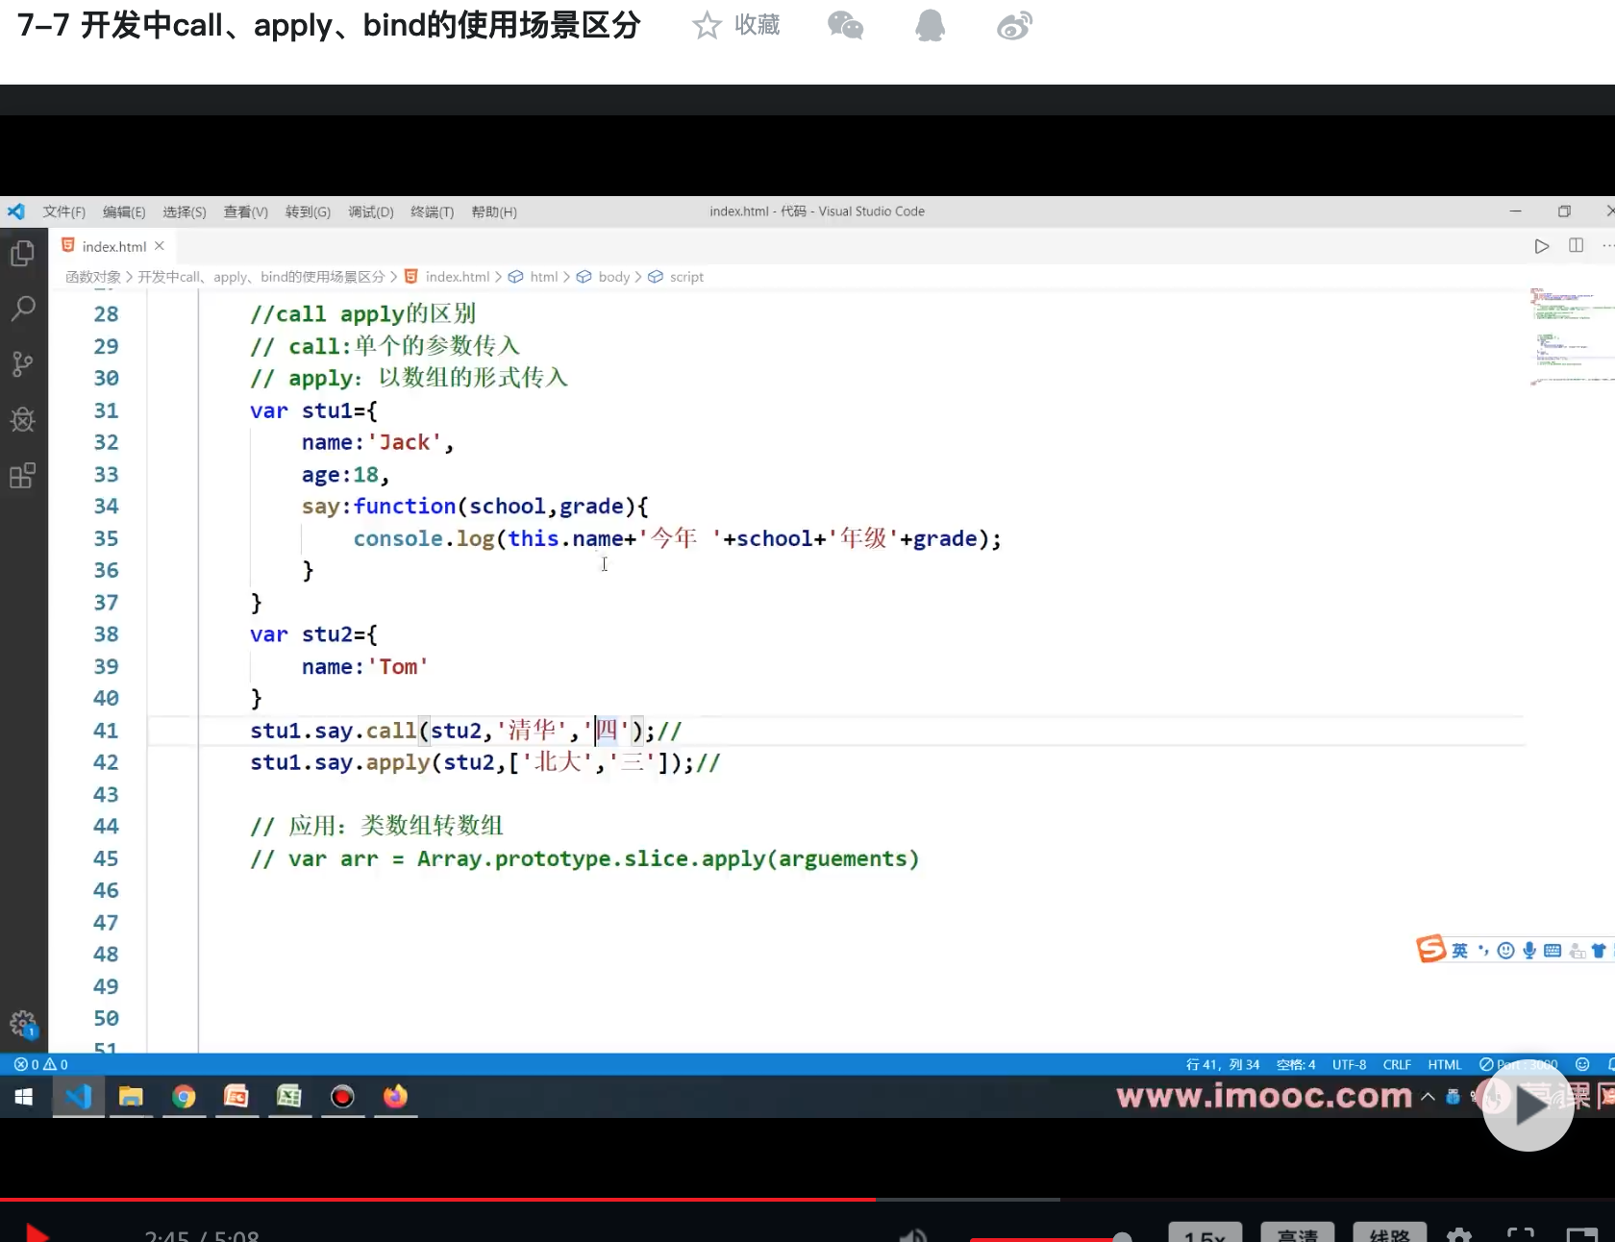
Task: Split the editor with the split icon
Action: [x=1577, y=246]
